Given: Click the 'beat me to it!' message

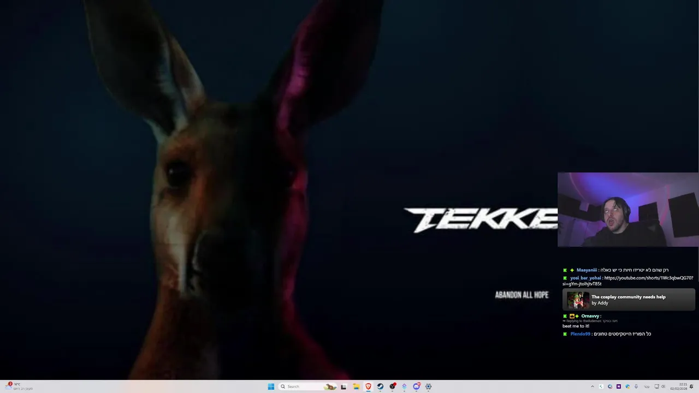Looking at the screenshot, I should [x=576, y=326].
